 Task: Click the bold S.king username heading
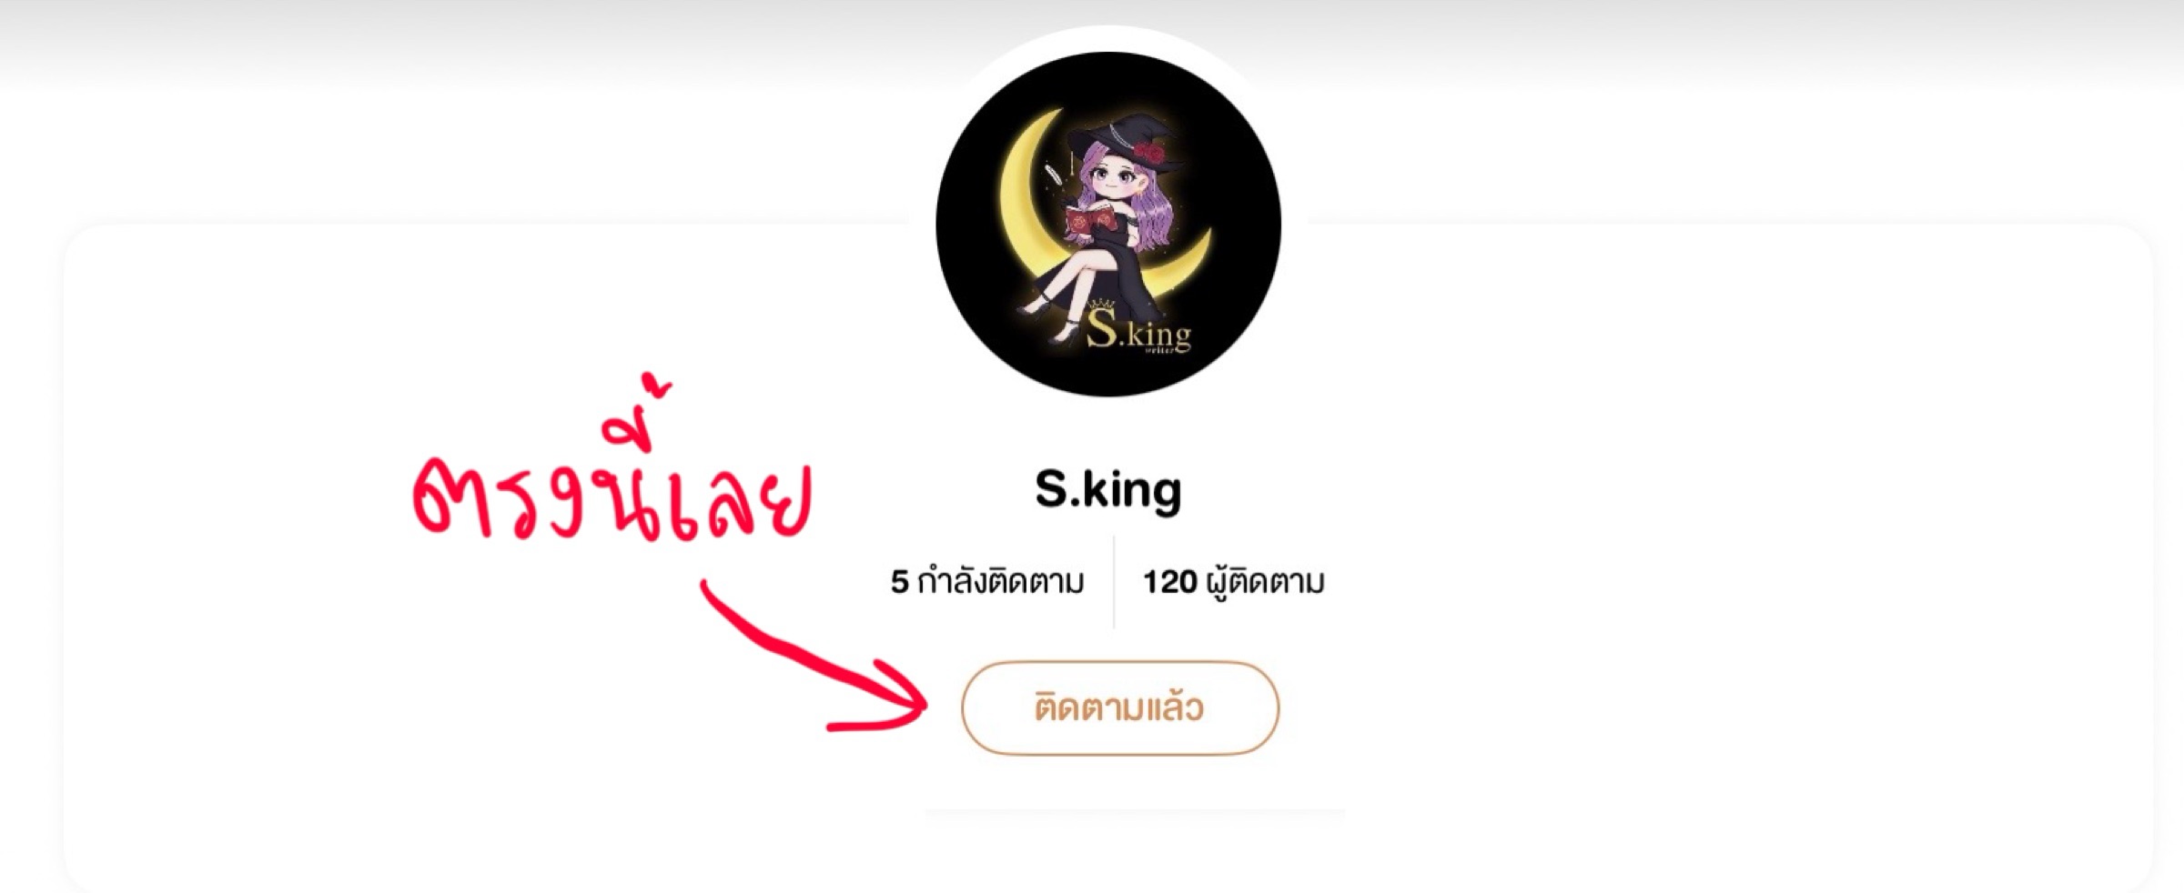pyautogui.click(x=1107, y=490)
